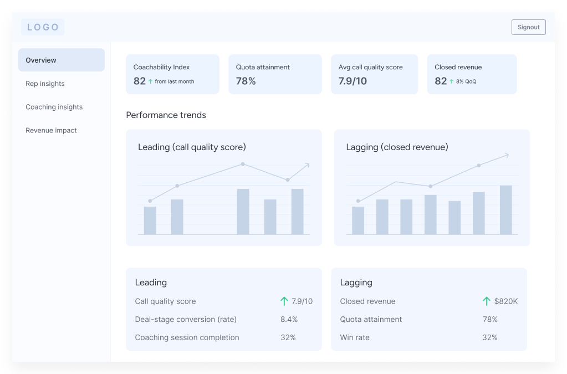Click the Coaching session completion row
Image resolution: width=567 pixels, height=374 pixels.
point(223,337)
